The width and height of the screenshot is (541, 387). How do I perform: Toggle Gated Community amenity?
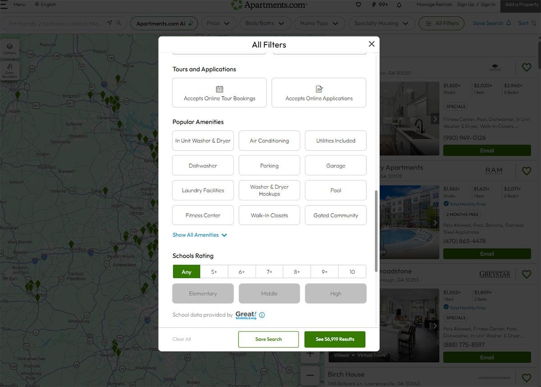pos(335,215)
